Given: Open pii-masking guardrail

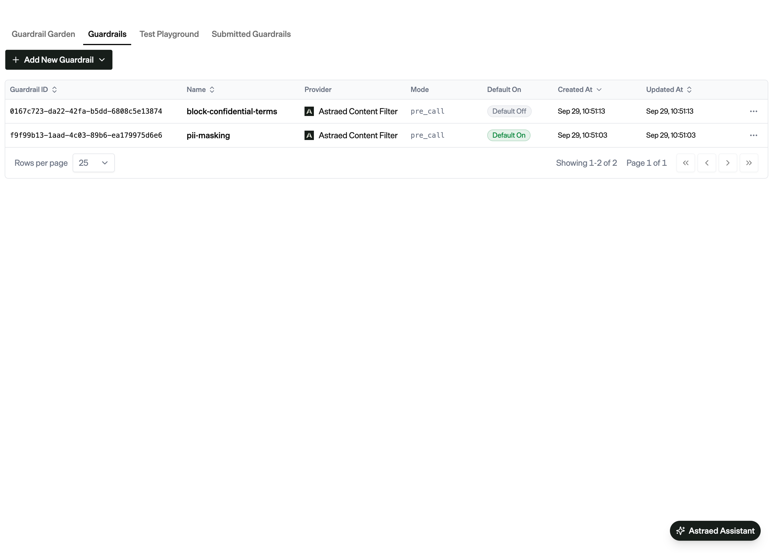Looking at the screenshot, I should (208, 136).
